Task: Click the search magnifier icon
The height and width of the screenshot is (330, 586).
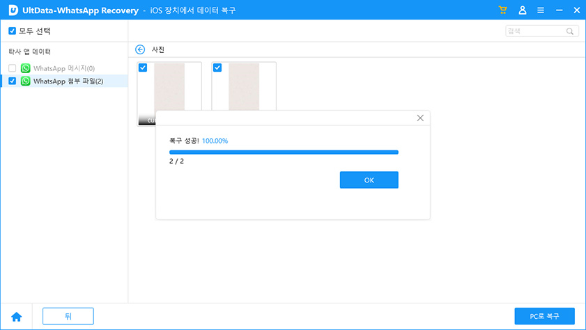Action: pos(570,31)
